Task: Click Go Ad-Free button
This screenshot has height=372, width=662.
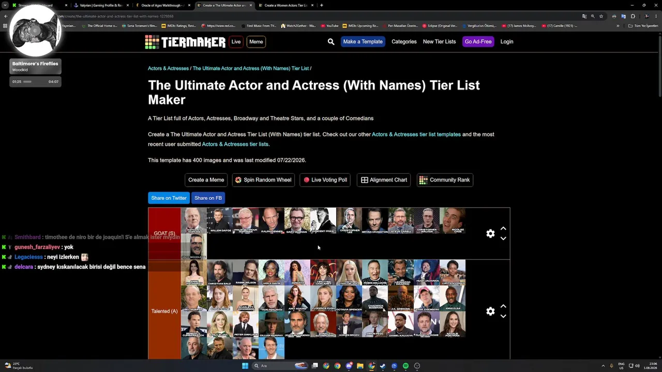Action: coord(478,42)
